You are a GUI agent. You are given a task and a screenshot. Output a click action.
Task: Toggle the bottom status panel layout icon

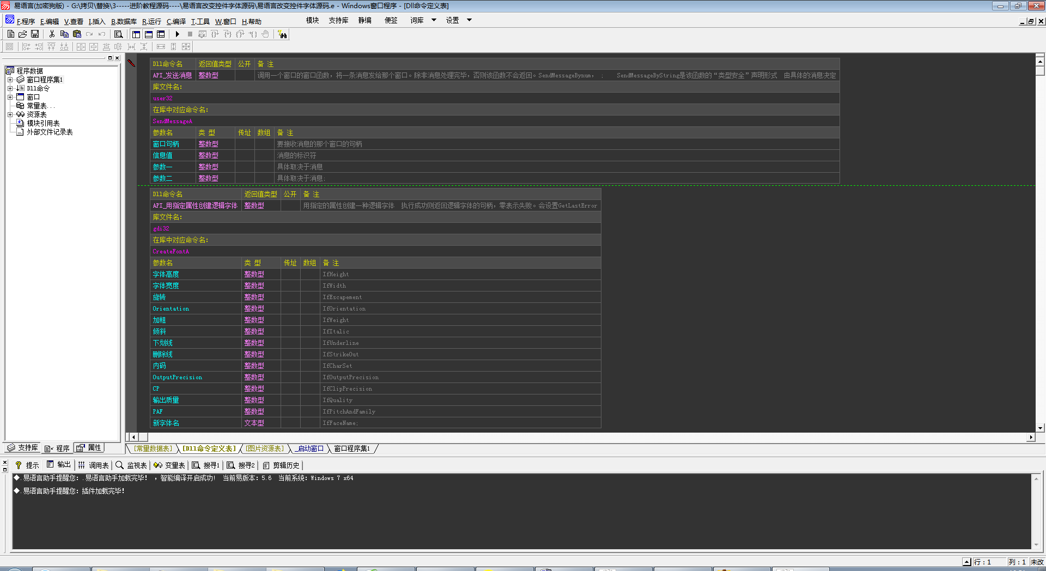click(x=149, y=34)
